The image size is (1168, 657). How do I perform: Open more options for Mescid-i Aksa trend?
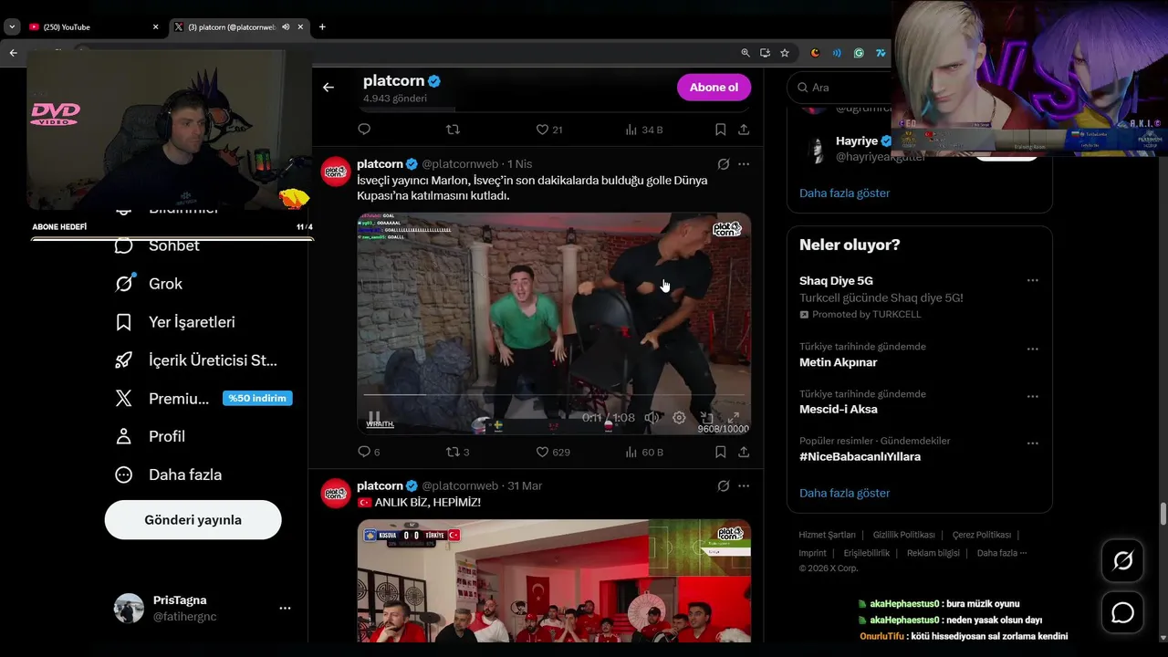point(1032,397)
